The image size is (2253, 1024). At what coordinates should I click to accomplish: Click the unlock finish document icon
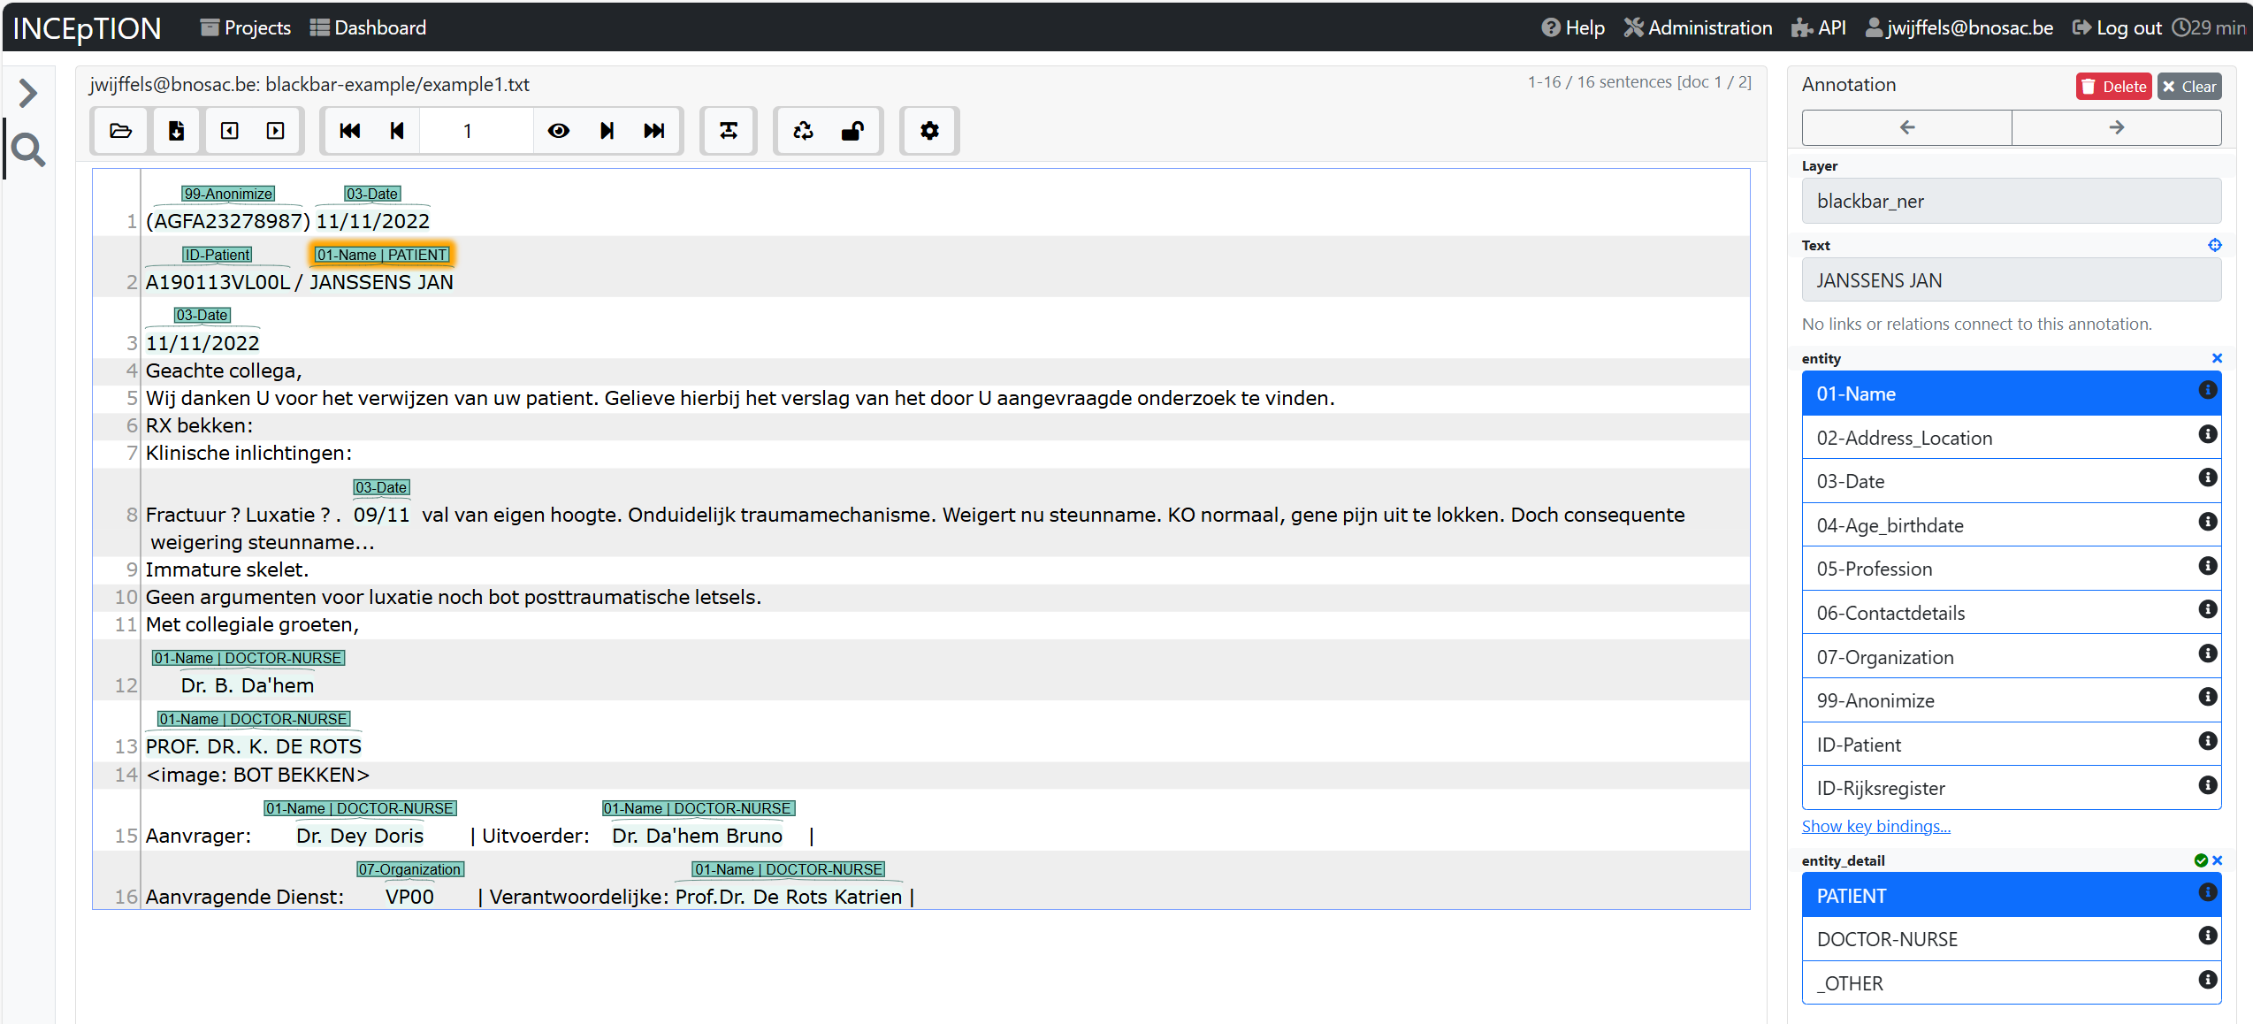(852, 131)
